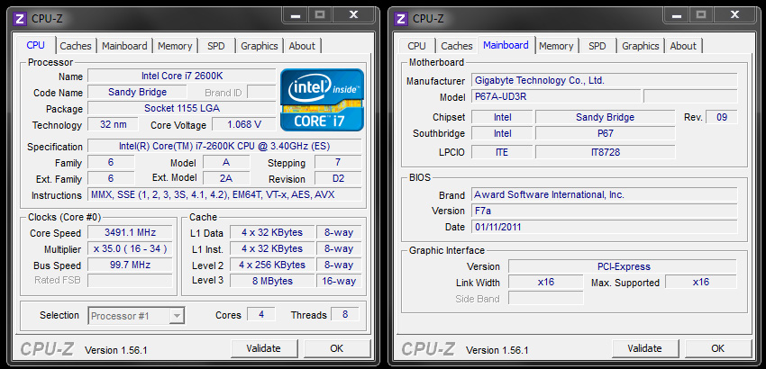
Task: Click the Max. Supported value x16
Action: pyautogui.click(x=701, y=282)
